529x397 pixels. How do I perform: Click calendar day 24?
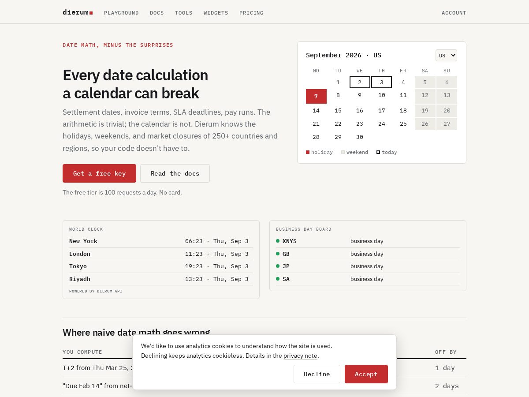click(x=381, y=124)
